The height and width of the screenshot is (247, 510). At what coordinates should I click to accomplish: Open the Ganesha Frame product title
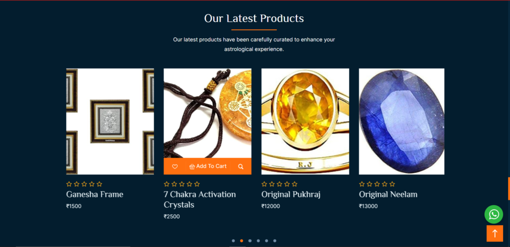(x=95, y=194)
